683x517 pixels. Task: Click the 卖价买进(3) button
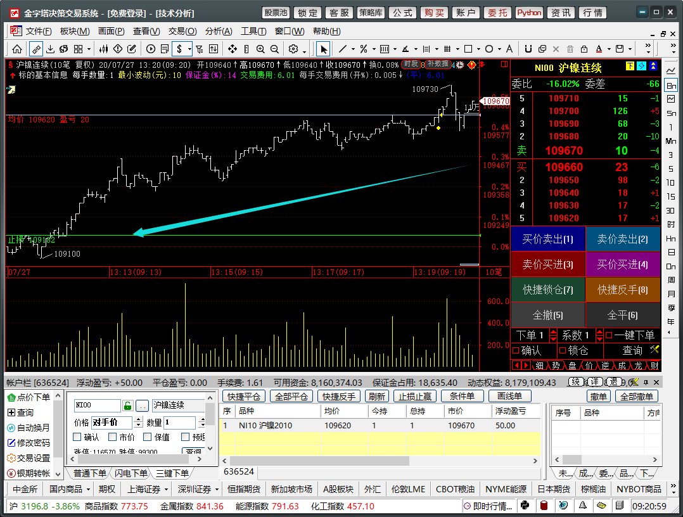[547, 264]
